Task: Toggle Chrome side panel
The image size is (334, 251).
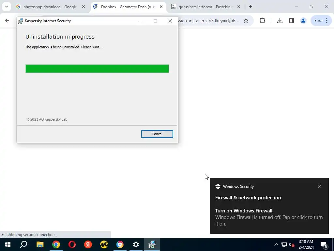Action: coord(291,21)
